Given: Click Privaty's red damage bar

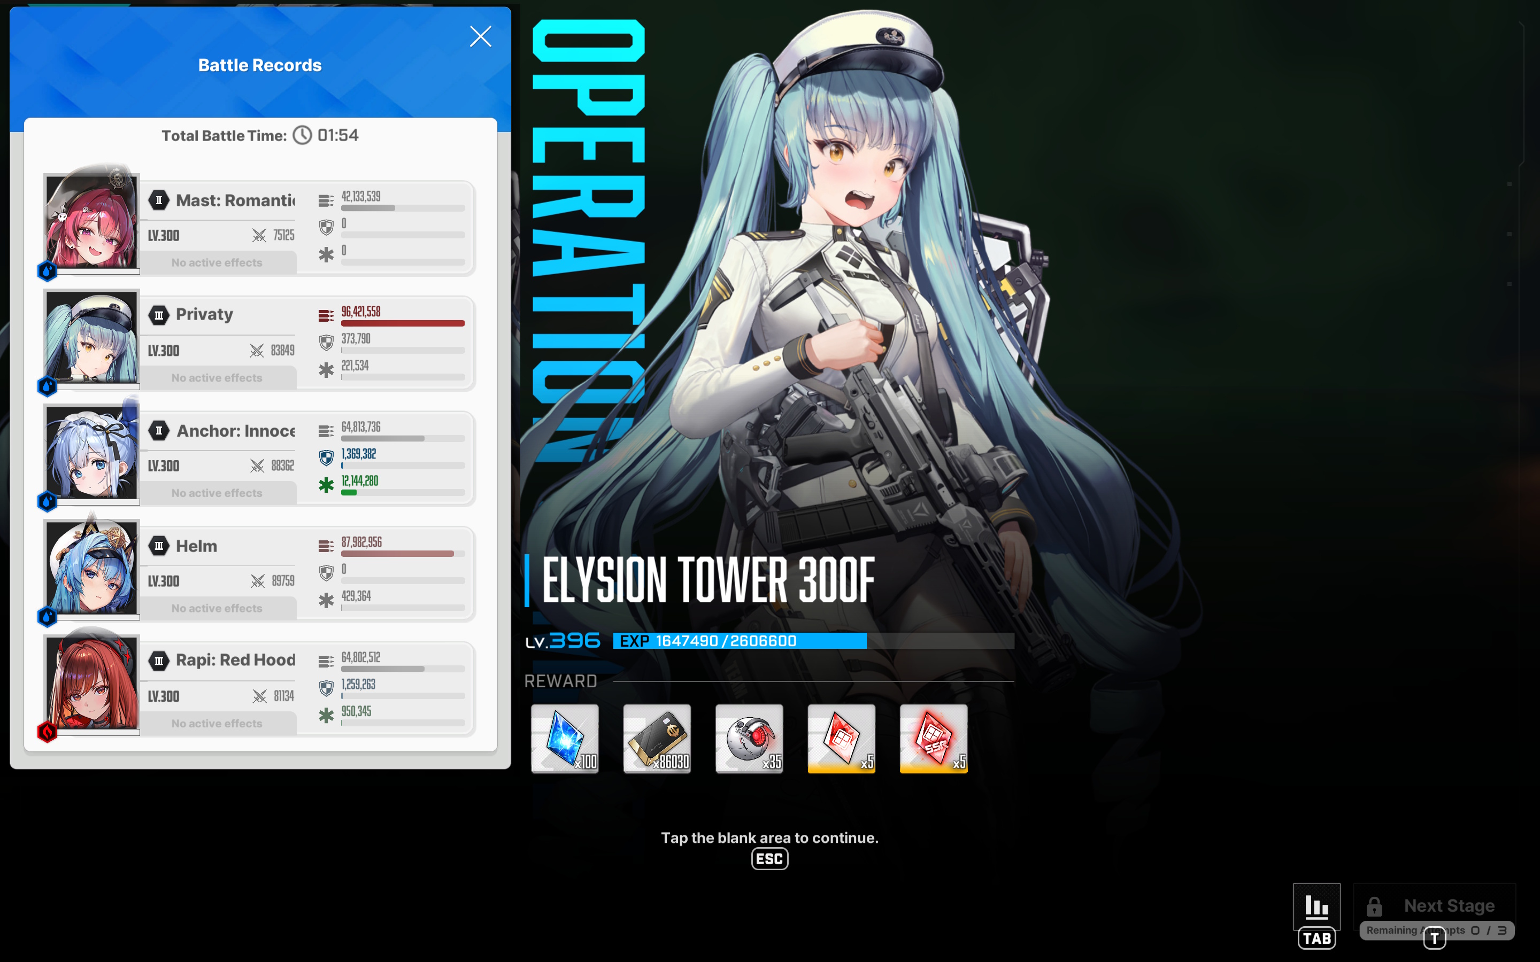Looking at the screenshot, I should click(403, 323).
